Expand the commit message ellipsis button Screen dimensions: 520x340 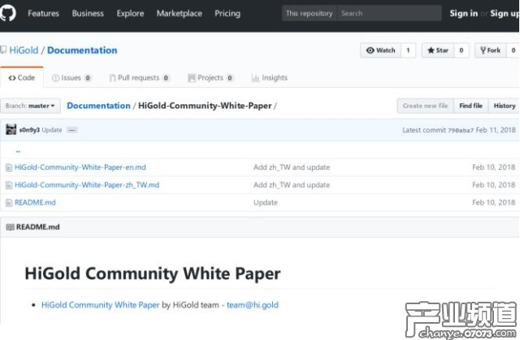[71, 130]
